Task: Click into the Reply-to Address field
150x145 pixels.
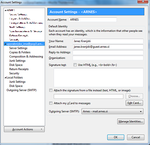Action: point(108,52)
